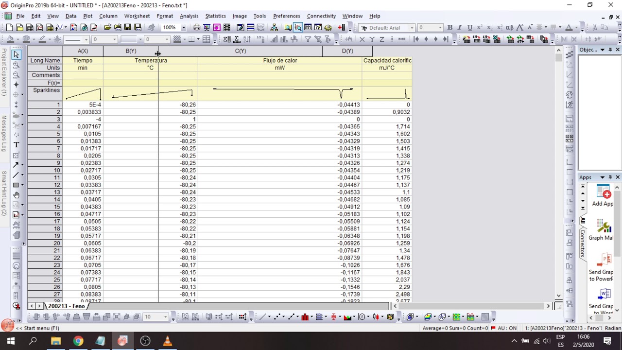Expand Object Manager panel menu arrow
Image resolution: width=622 pixels, height=350 pixels.
[x=603, y=50]
